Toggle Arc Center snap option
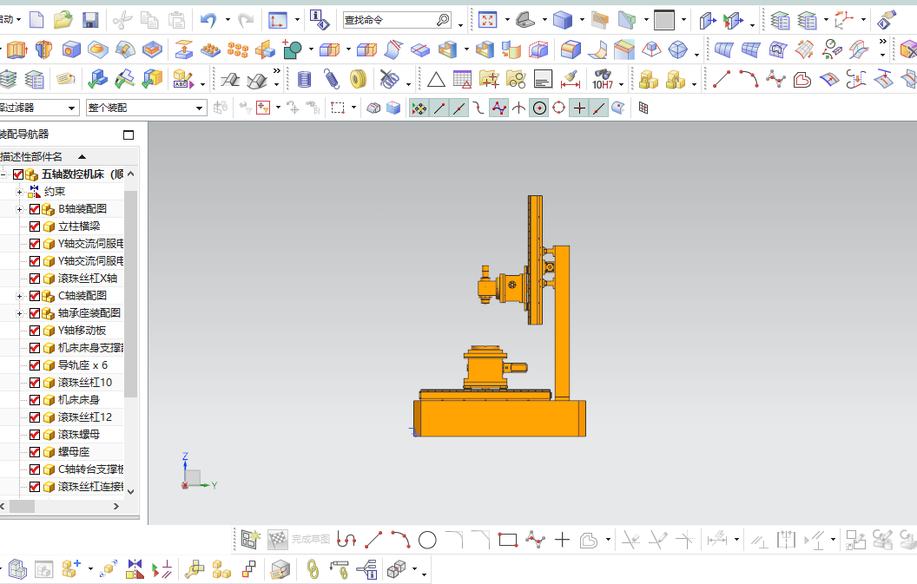The image size is (917, 584). [x=539, y=108]
